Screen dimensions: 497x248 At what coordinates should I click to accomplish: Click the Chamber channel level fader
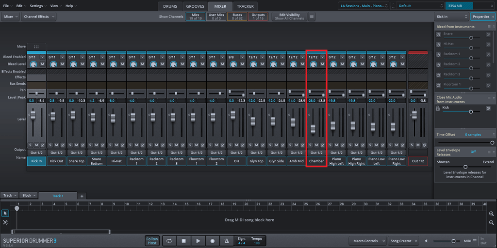(313, 129)
